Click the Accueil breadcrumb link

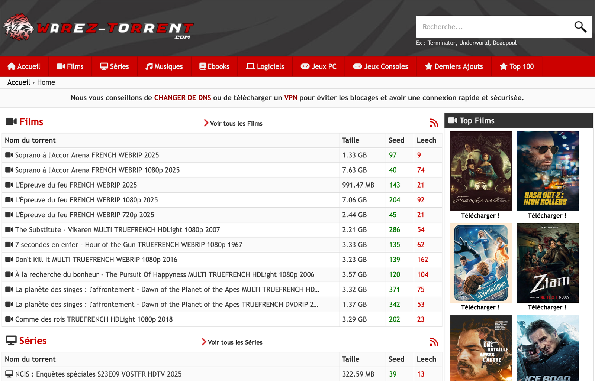pyautogui.click(x=19, y=82)
